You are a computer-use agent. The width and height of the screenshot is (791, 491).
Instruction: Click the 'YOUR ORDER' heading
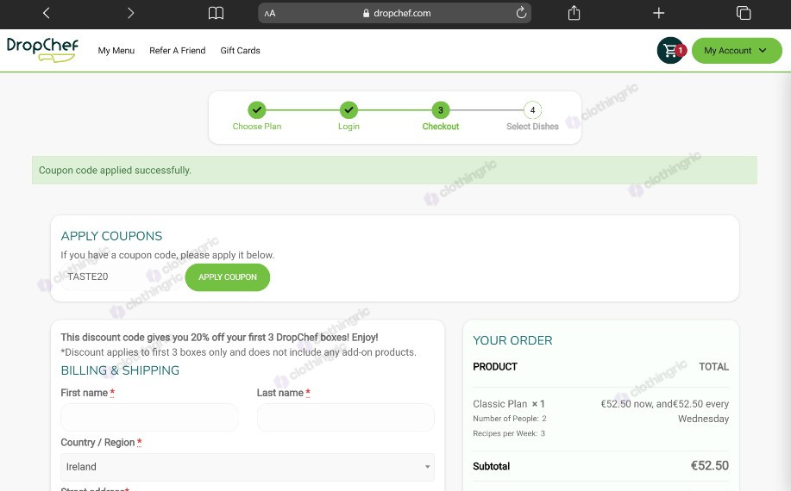[x=512, y=340]
